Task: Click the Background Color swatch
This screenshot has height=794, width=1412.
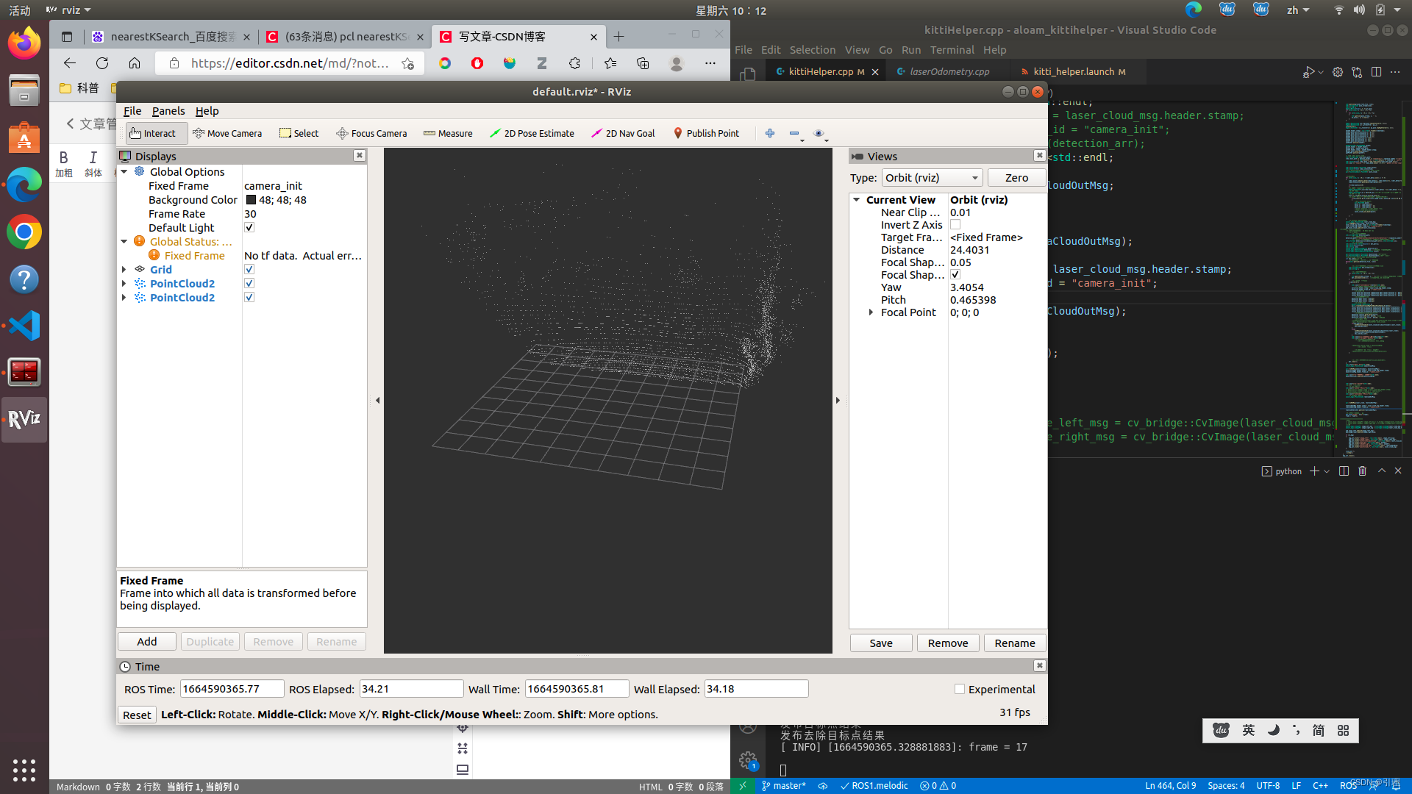Action: [x=251, y=200]
